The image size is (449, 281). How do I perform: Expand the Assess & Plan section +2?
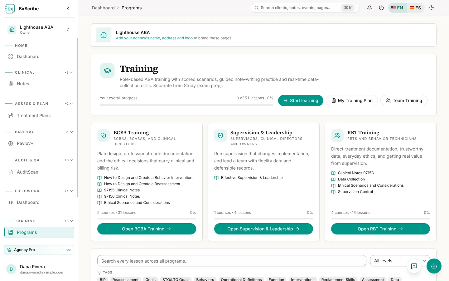(69, 104)
